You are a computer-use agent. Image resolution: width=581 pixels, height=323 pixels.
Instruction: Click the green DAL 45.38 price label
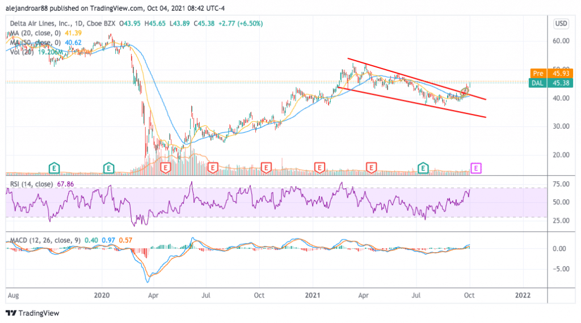(551, 83)
